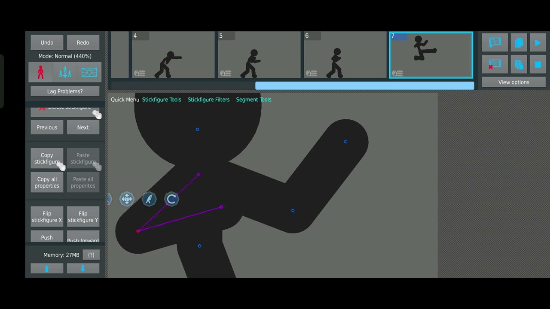Open the Stickfigure Filters menu
550x309 pixels.
(x=209, y=100)
